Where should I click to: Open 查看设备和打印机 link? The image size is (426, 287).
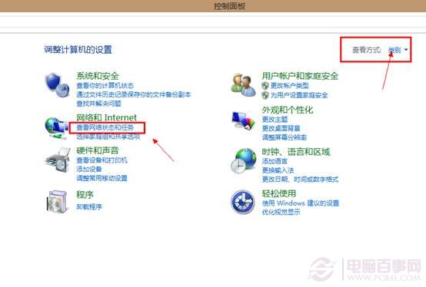pos(102,160)
